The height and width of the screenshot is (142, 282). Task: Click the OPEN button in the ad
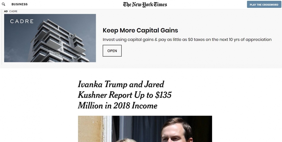tap(112, 51)
